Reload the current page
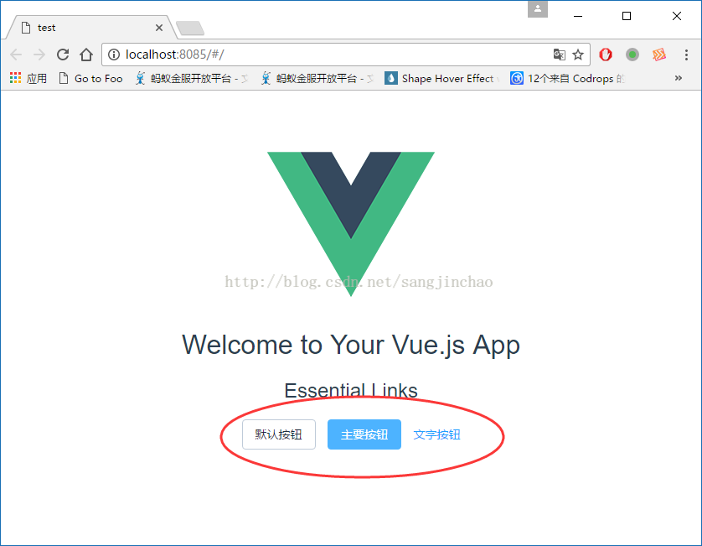702x546 pixels. [63, 55]
